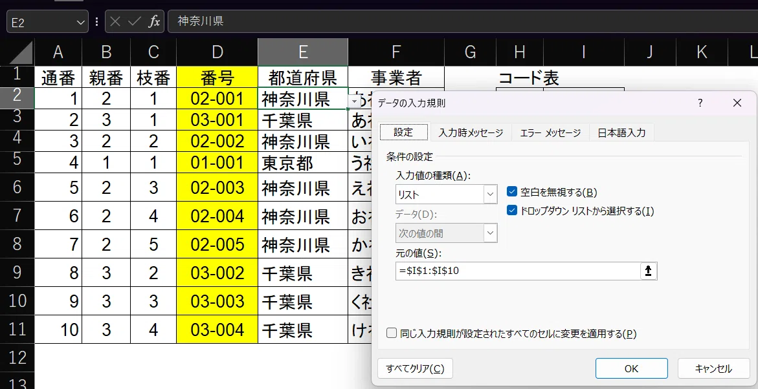Image resolution: width=758 pixels, height=389 pixels.
Task: Click the 番号 yellow header cell
Action: (x=217, y=78)
